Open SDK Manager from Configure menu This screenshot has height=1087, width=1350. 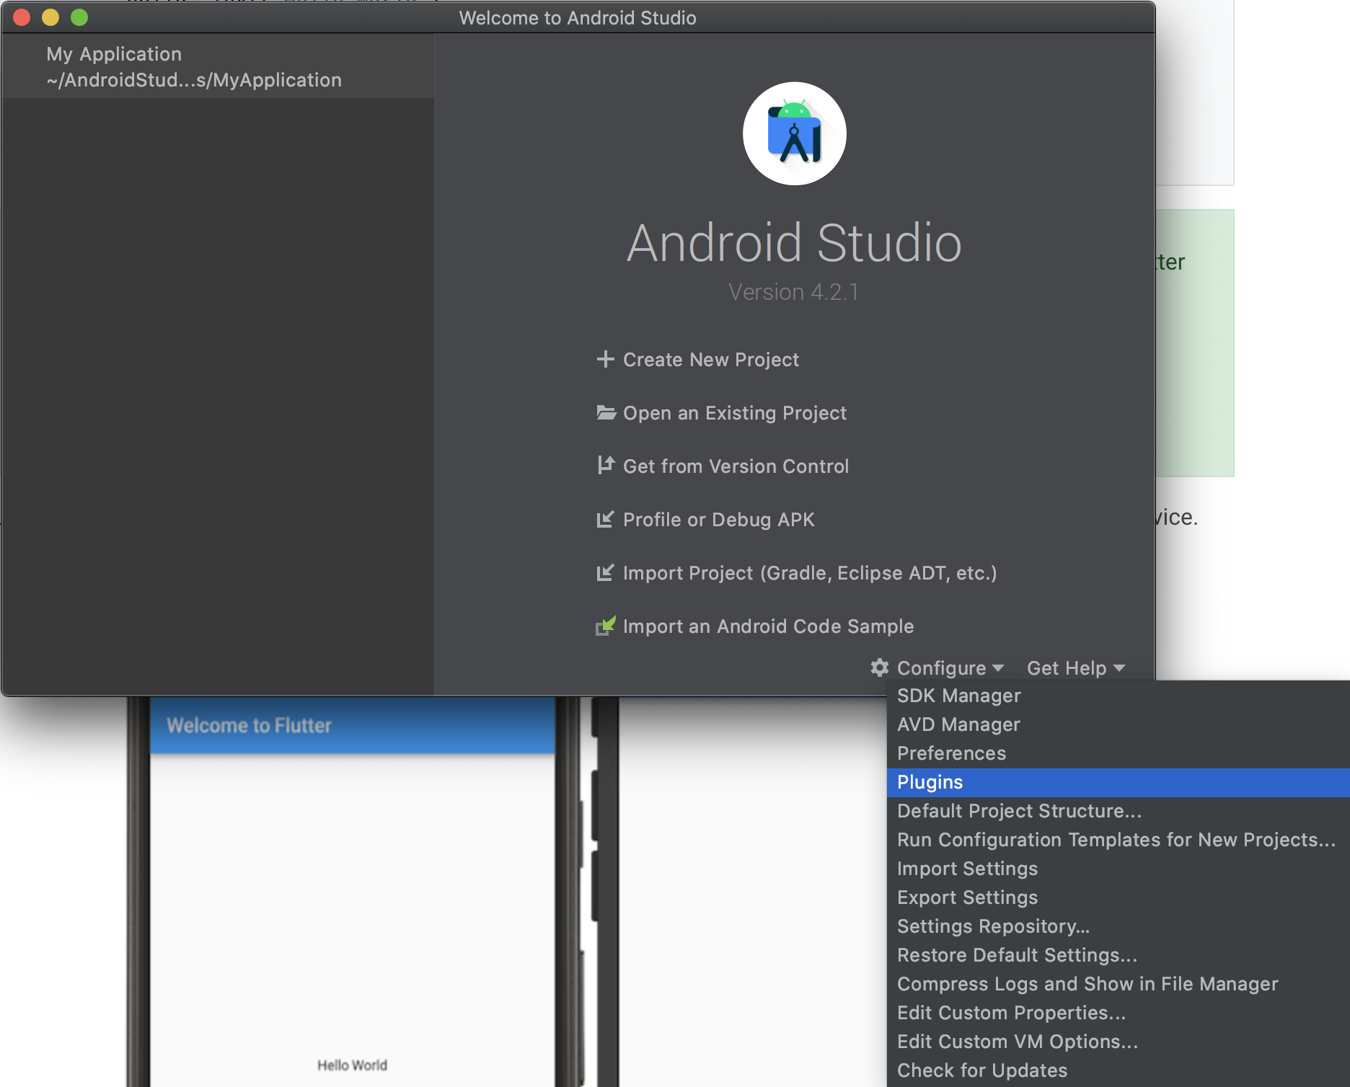click(x=1118, y=696)
